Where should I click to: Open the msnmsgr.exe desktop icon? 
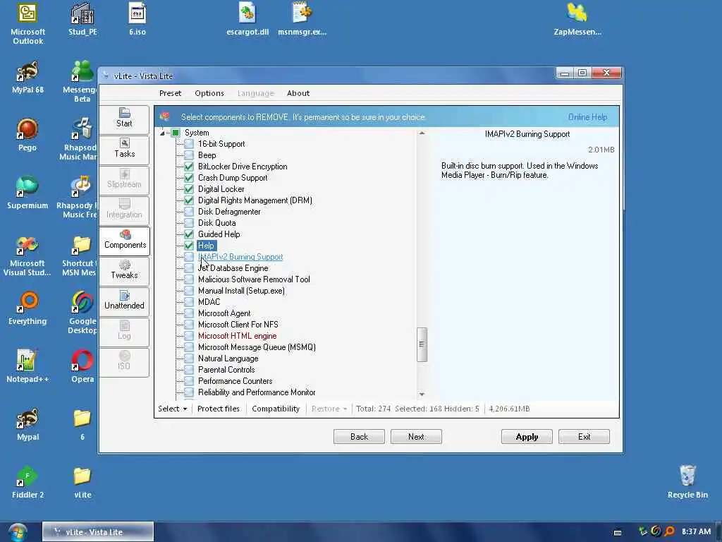[302, 19]
